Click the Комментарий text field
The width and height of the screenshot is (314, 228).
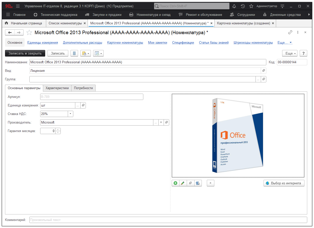click(x=168, y=220)
